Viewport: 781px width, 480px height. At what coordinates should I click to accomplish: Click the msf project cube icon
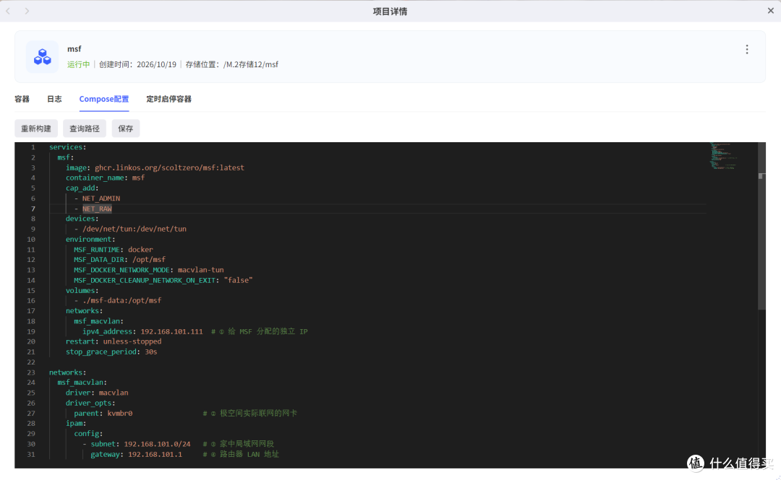pyautogui.click(x=43, y=57)
